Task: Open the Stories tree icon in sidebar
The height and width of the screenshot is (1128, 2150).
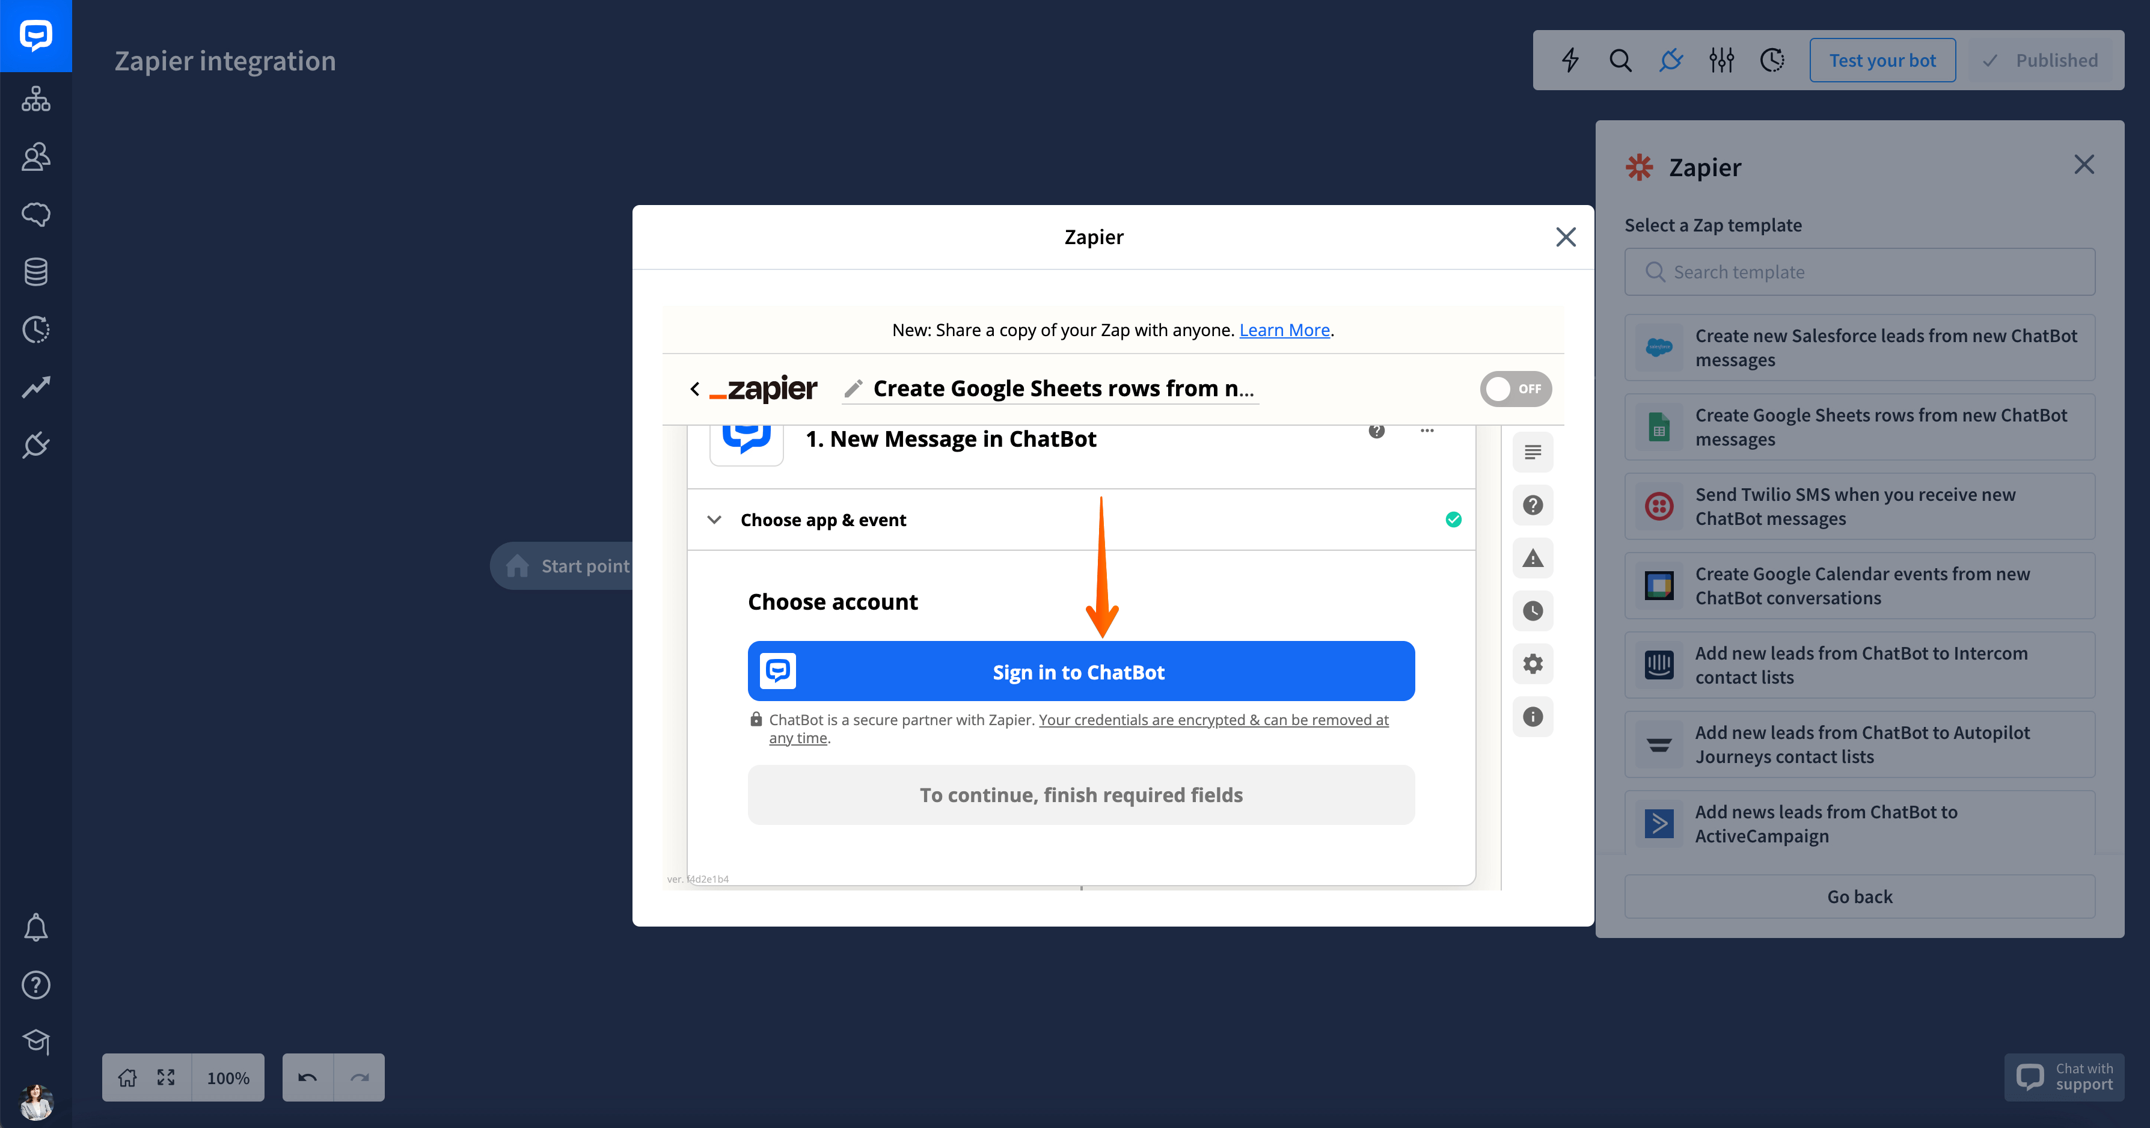Action: click(36, 99)
